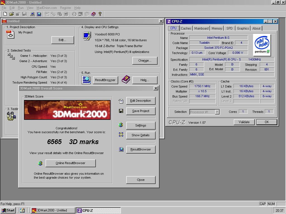Click the yellow question mark toolbar icon
This screenshot has height=214, width=286.
(x=100, y=14)
